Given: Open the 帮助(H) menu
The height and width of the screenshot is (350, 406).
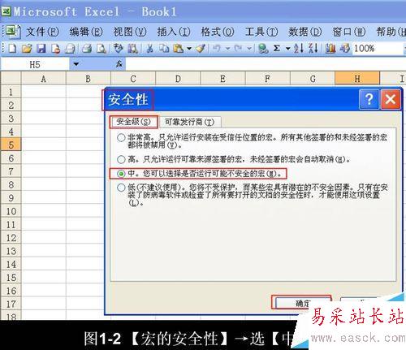Looking at the screenshot, I should click(391, 32).
